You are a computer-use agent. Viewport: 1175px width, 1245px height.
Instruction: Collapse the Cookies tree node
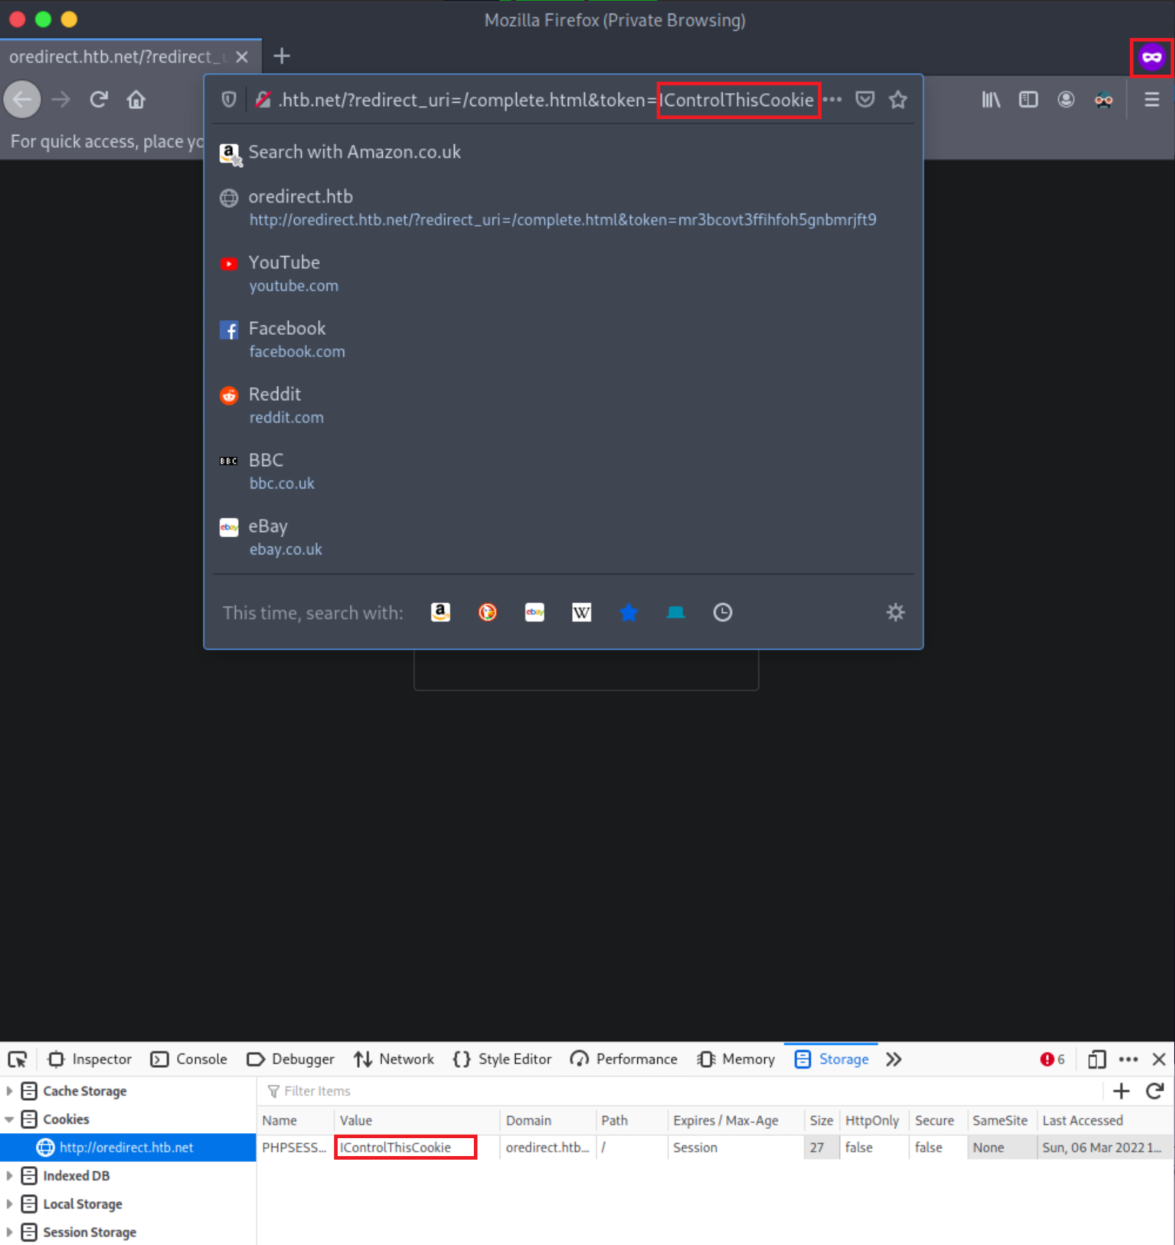pyautogui.click(x=9, y=1119)
